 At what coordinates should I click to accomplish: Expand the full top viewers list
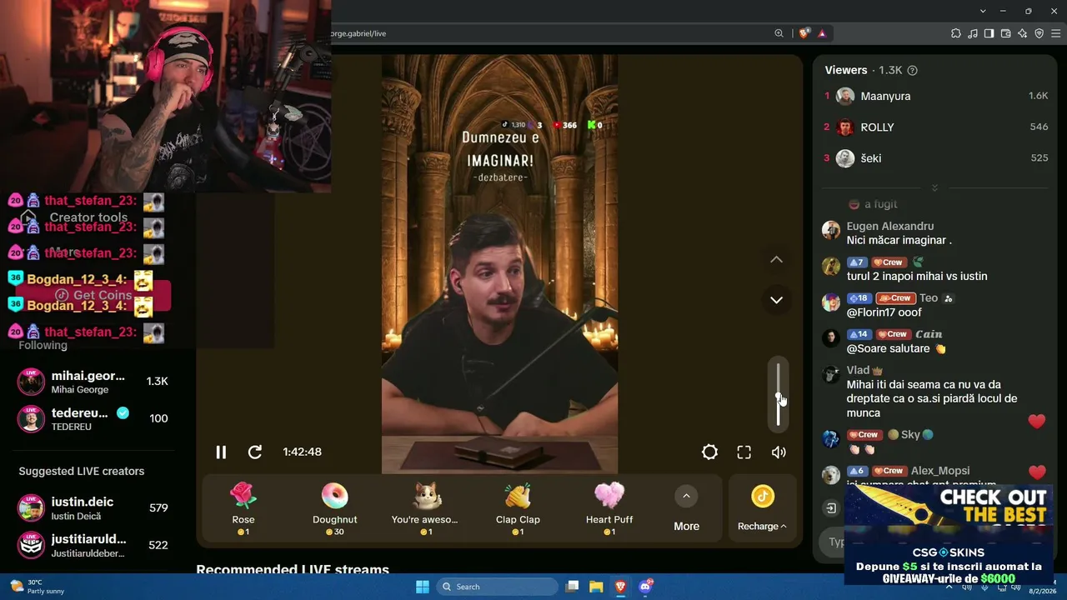[x=934, y=187]
